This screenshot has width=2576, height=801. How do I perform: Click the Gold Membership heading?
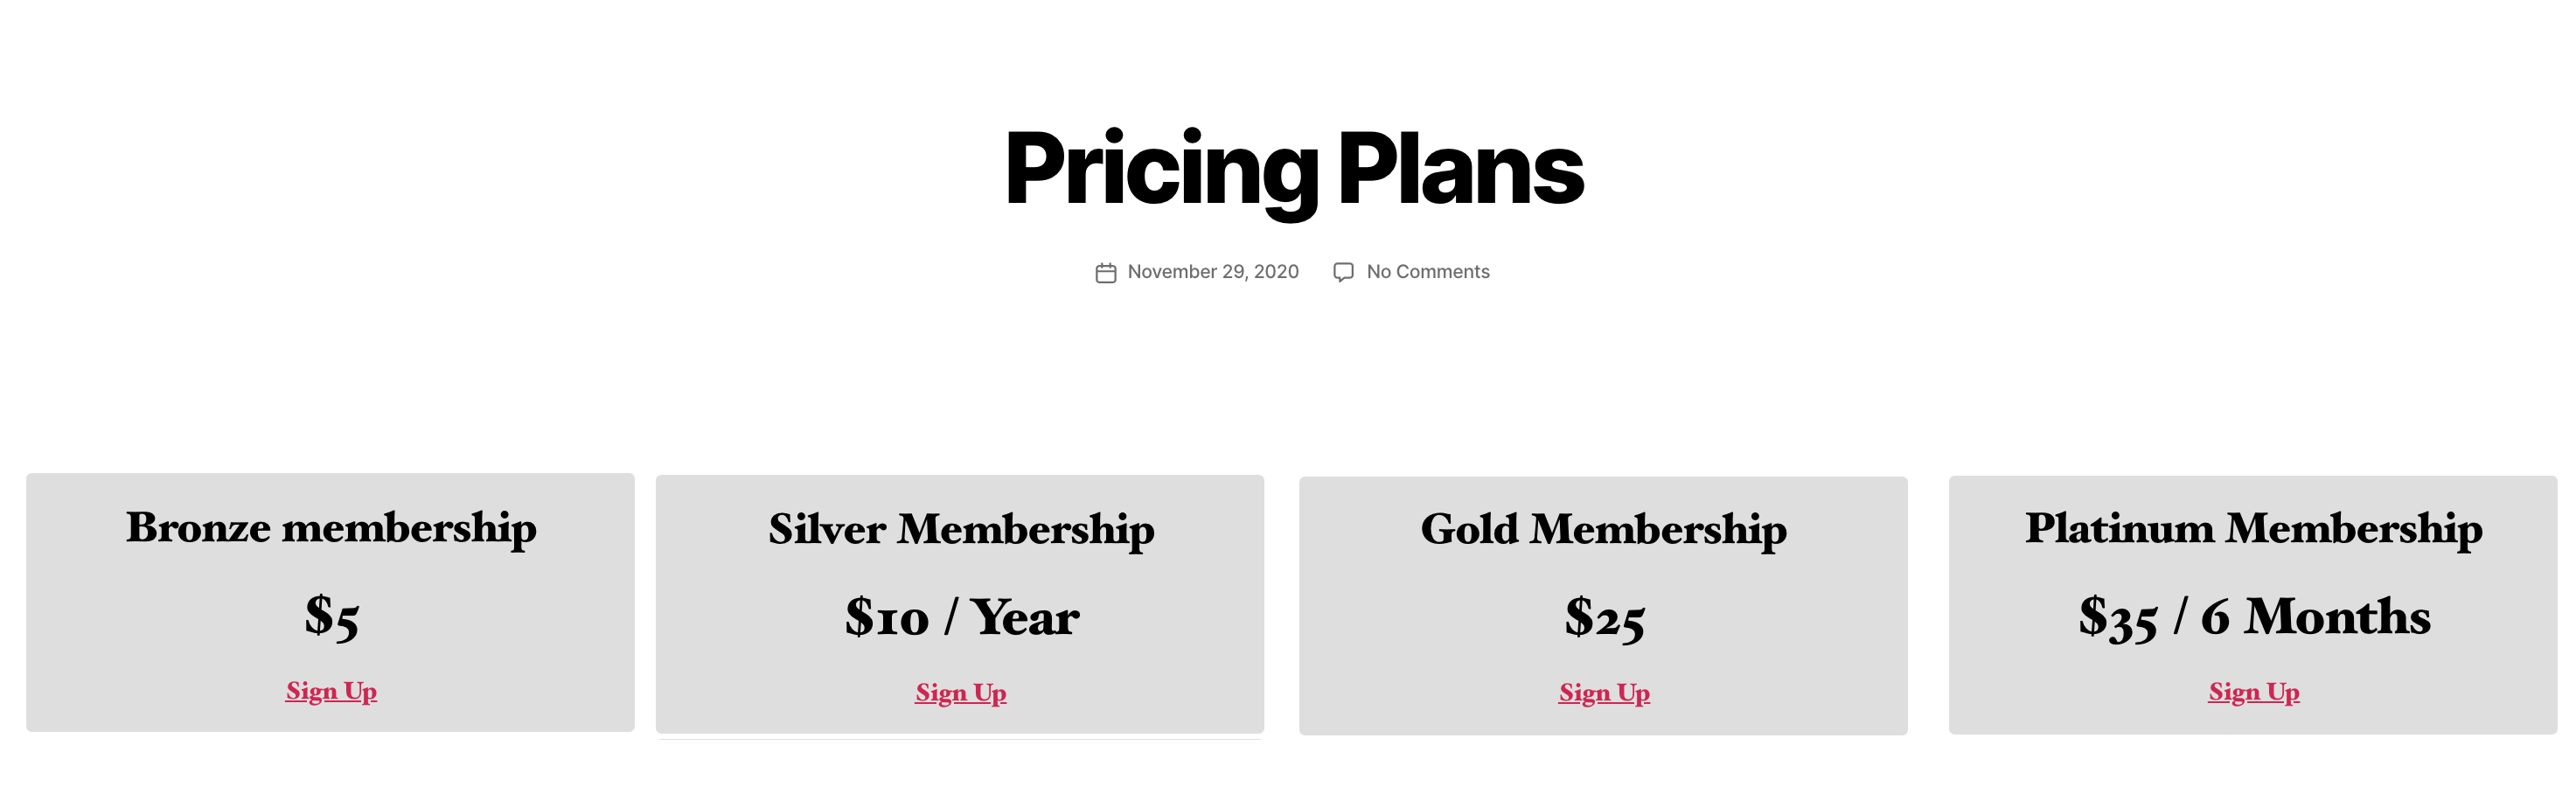point(1603,530)
